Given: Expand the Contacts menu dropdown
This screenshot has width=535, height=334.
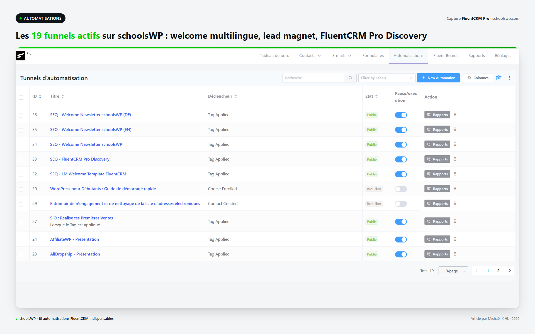Looking at the screenshot, I should (x=310, y=56).
